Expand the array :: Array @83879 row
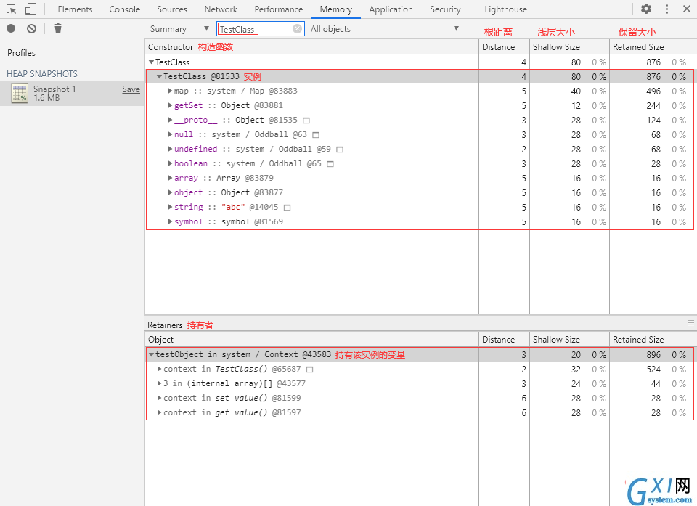The image size is (697, 506). point(170,179)
